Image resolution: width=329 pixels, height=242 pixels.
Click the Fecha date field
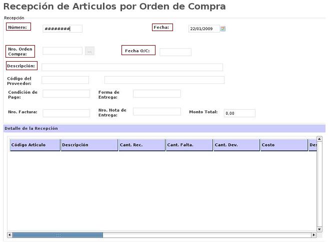[204, 29]
